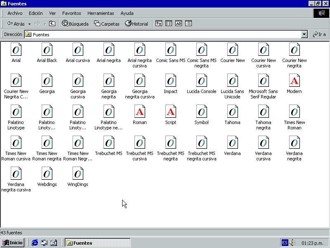330x248 pixels.
Task: Select the Symbol font icon
Action: (202, 111)
